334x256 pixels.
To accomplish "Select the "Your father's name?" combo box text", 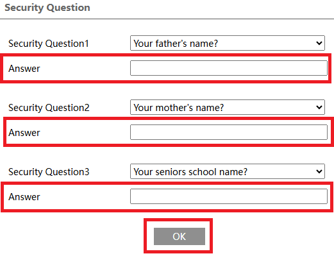I will click(176, 44).
